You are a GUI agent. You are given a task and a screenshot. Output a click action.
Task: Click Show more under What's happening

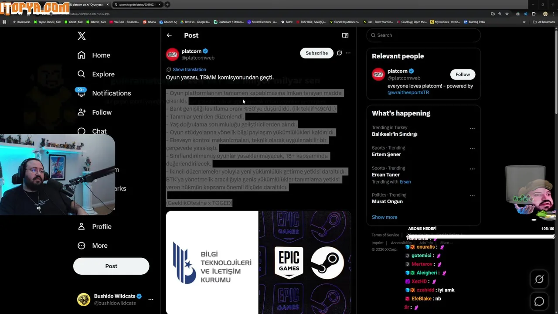click(384, 217)
